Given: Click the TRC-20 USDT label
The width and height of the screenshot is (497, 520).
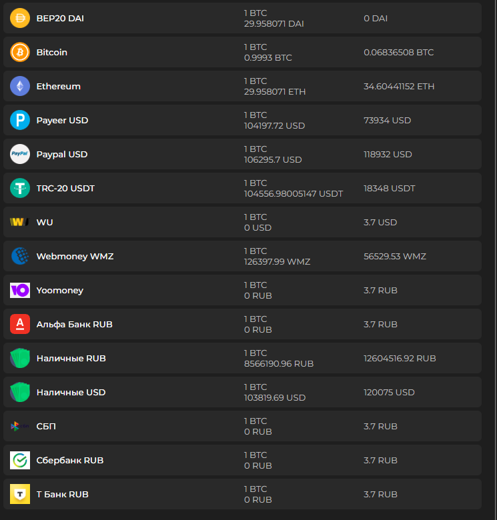Looking at the screenshot, I should point(65,188).
